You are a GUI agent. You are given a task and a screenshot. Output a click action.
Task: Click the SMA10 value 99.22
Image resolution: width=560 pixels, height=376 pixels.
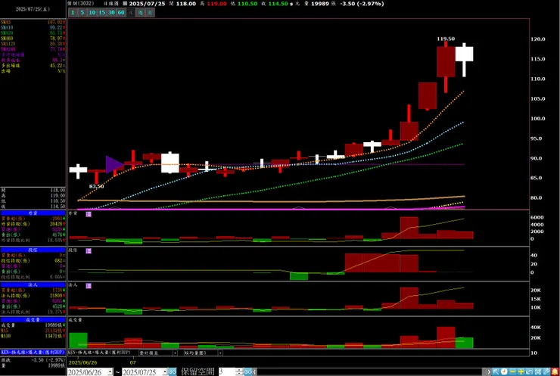[x=57, y=27]
